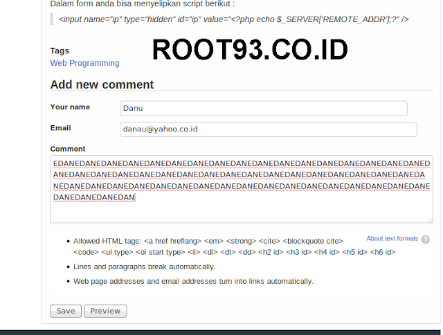Click the Email input field
Viewport: 443px width, 335px height.
coord(269,129)
